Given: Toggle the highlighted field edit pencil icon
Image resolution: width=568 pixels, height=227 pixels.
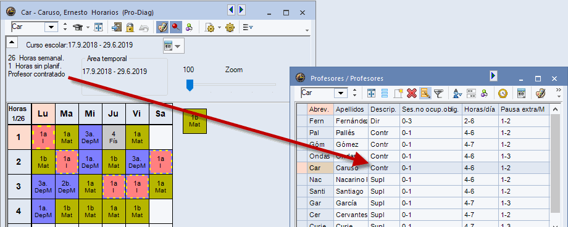Looking at the screenshot, I should pos(425,93).
